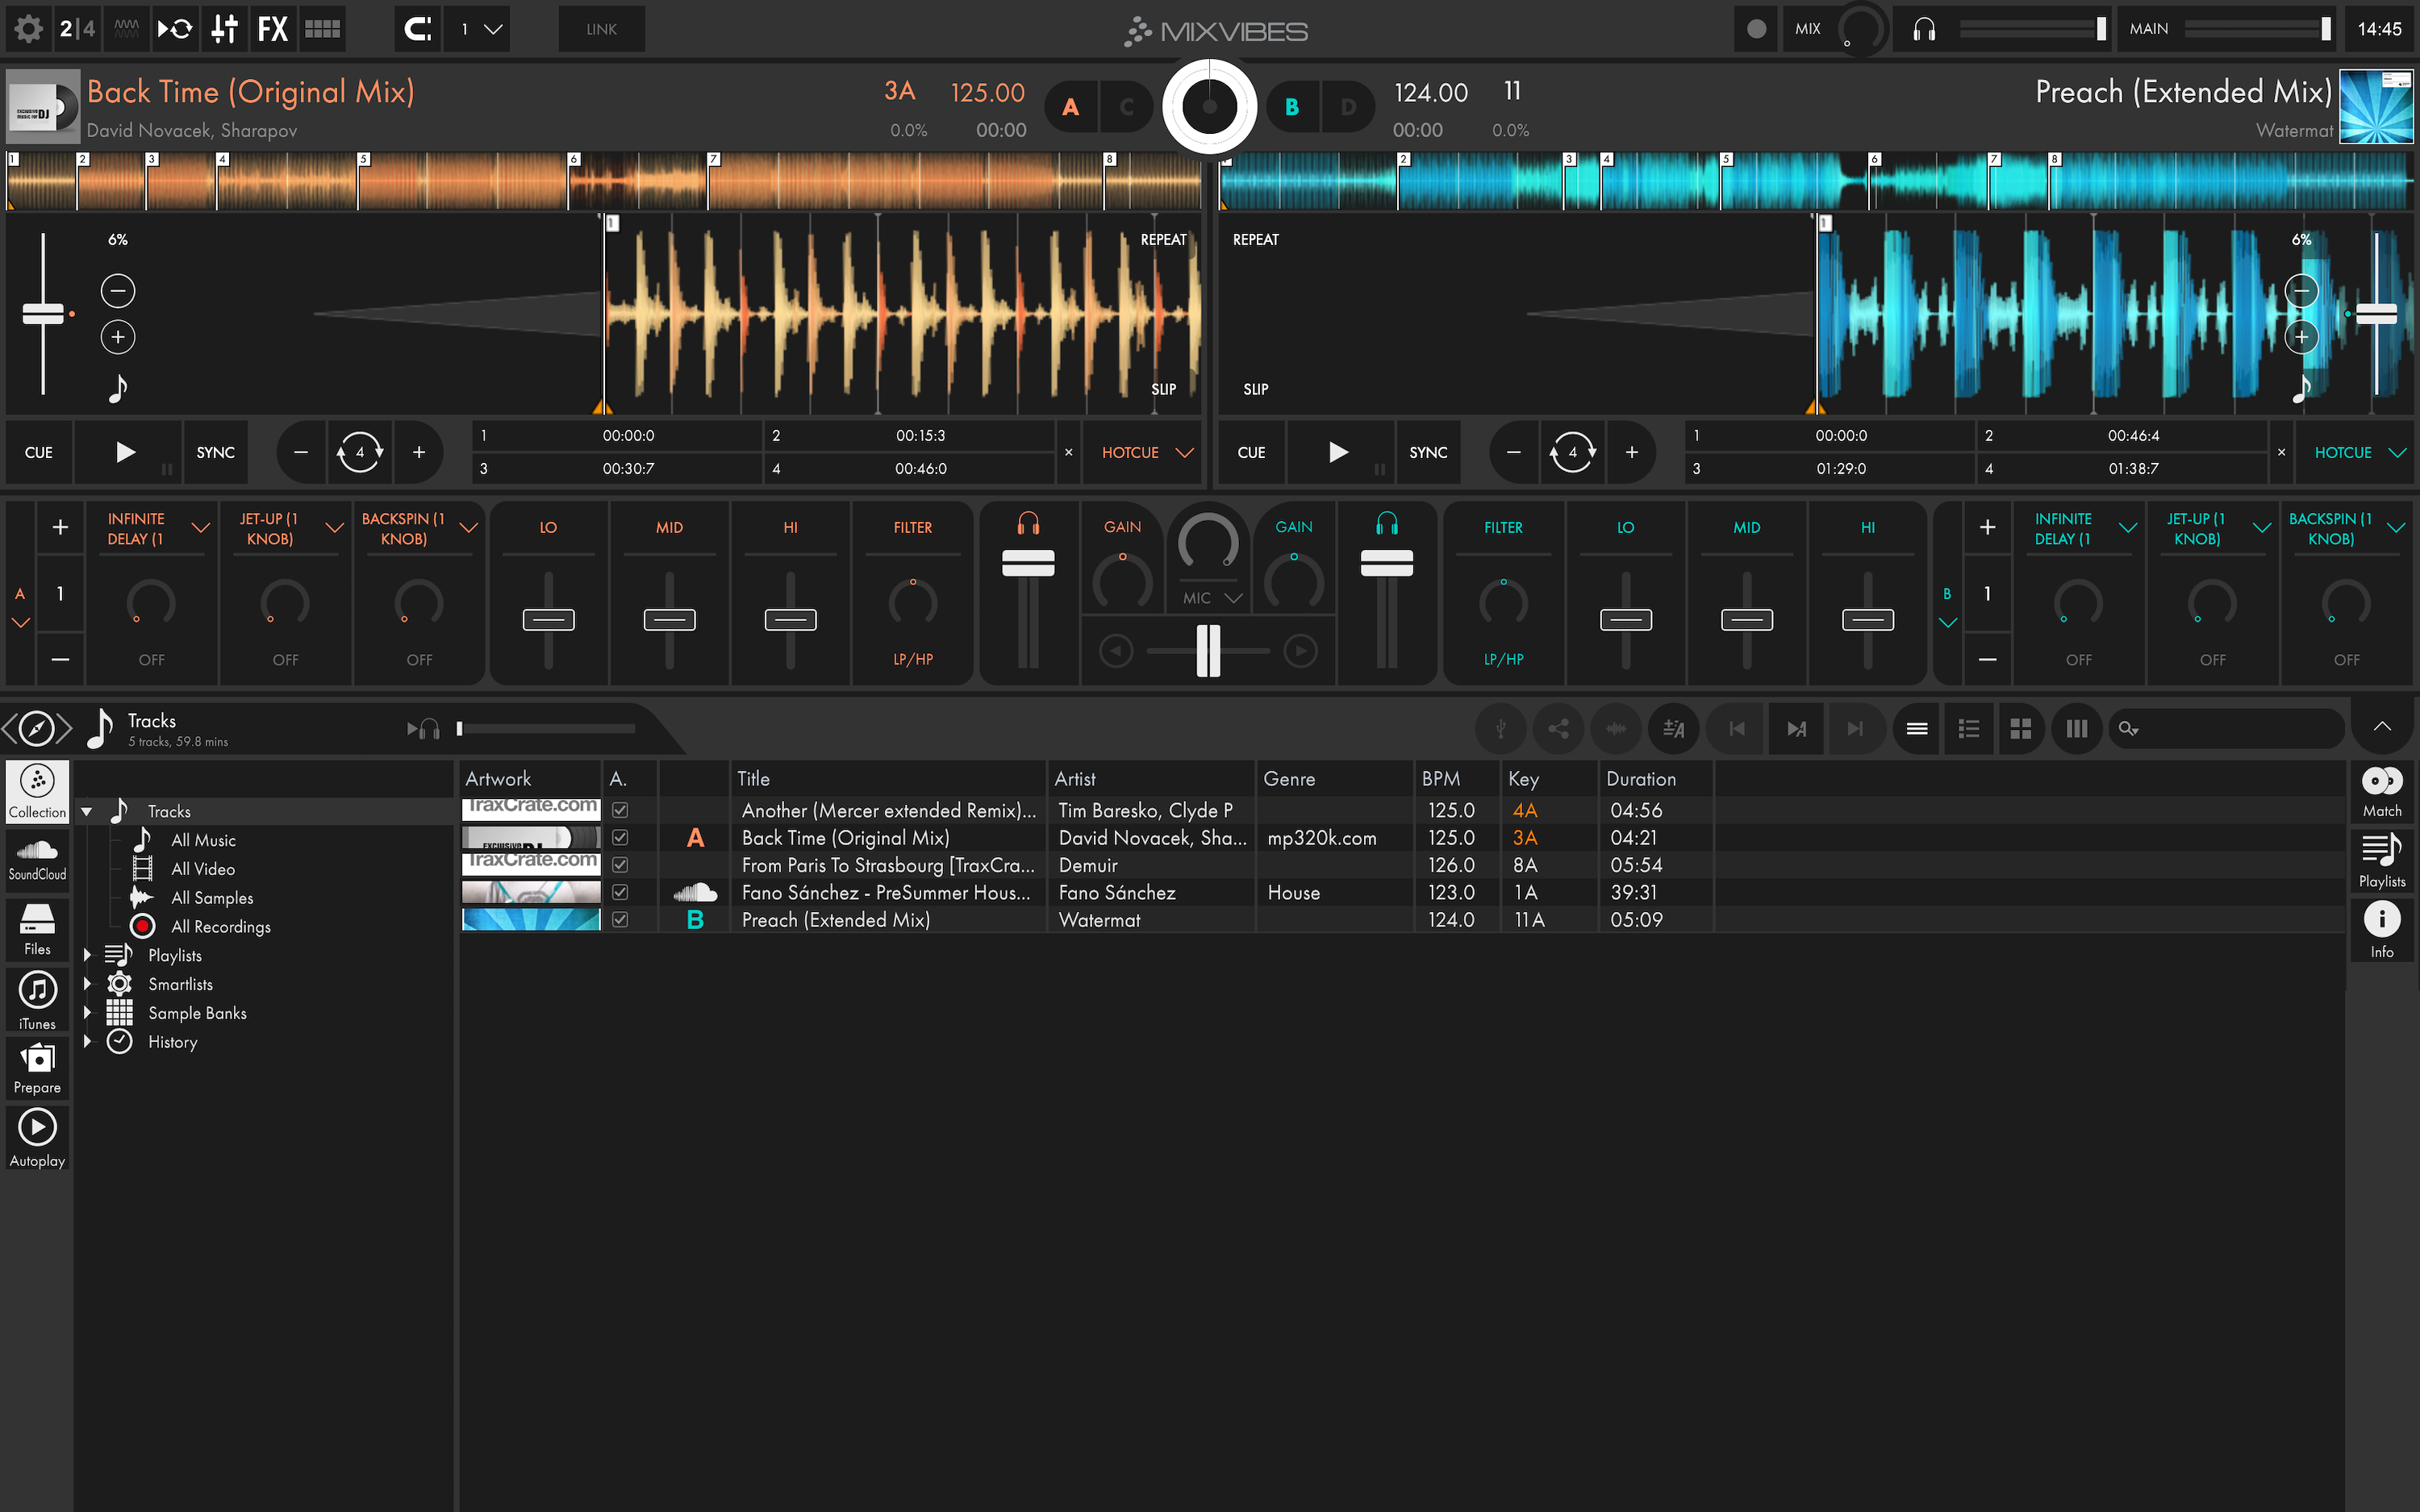Select All Music in the tree
This screenshot has width=2420, height=1512.
(x=203, y=840)
